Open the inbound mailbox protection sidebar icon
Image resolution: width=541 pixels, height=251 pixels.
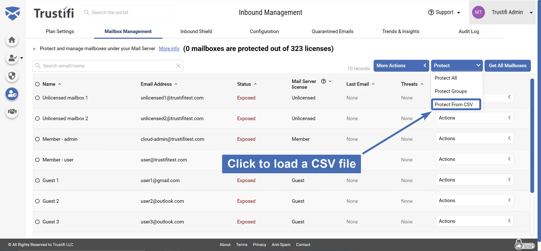(12, 94)
